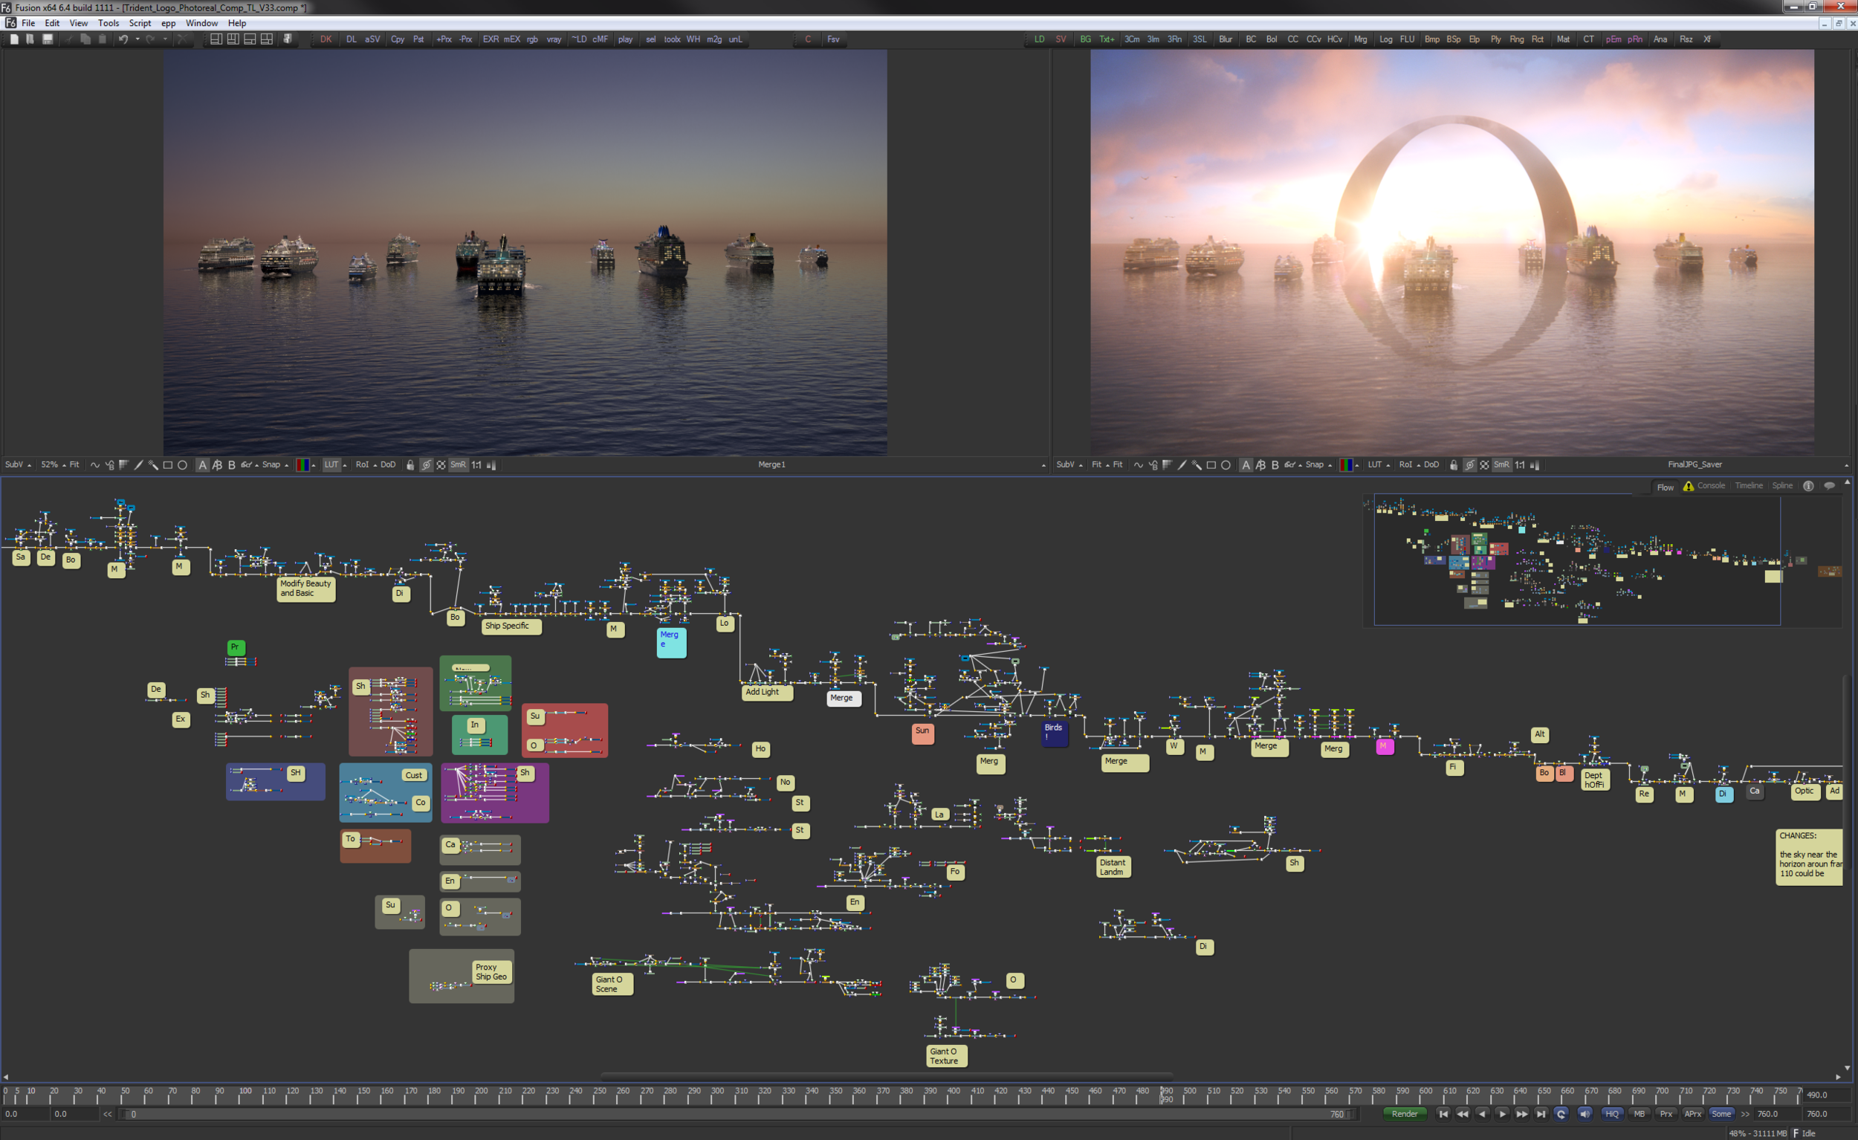Jump to first frame in transport
Image resolution: width=1858 pixels, height=1140 pixels.
coord(1443,1113)
